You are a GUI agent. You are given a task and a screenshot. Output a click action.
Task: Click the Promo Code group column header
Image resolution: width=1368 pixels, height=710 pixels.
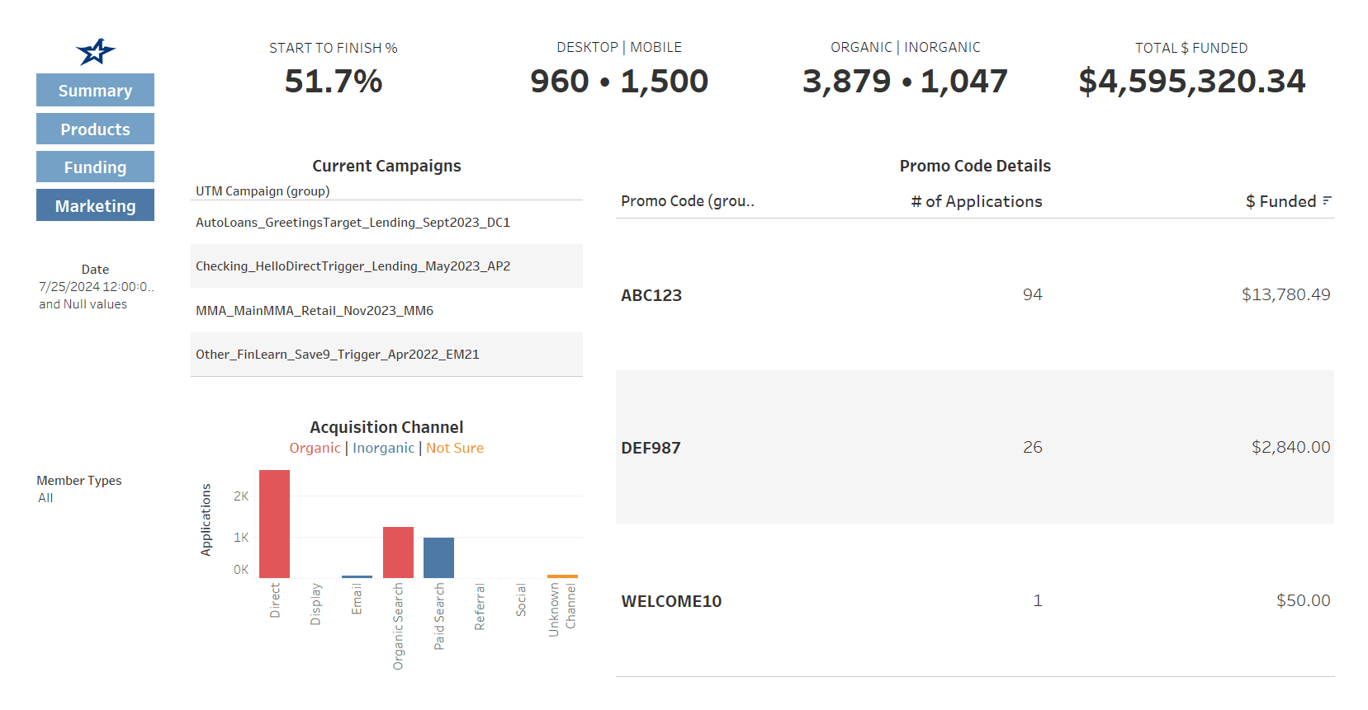coord(687,201)
